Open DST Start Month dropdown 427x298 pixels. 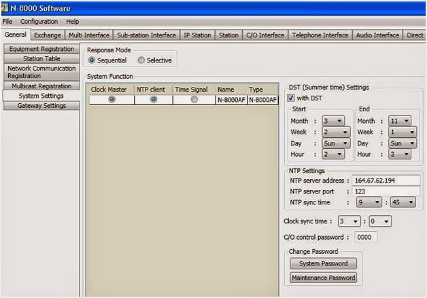point(333,121)
